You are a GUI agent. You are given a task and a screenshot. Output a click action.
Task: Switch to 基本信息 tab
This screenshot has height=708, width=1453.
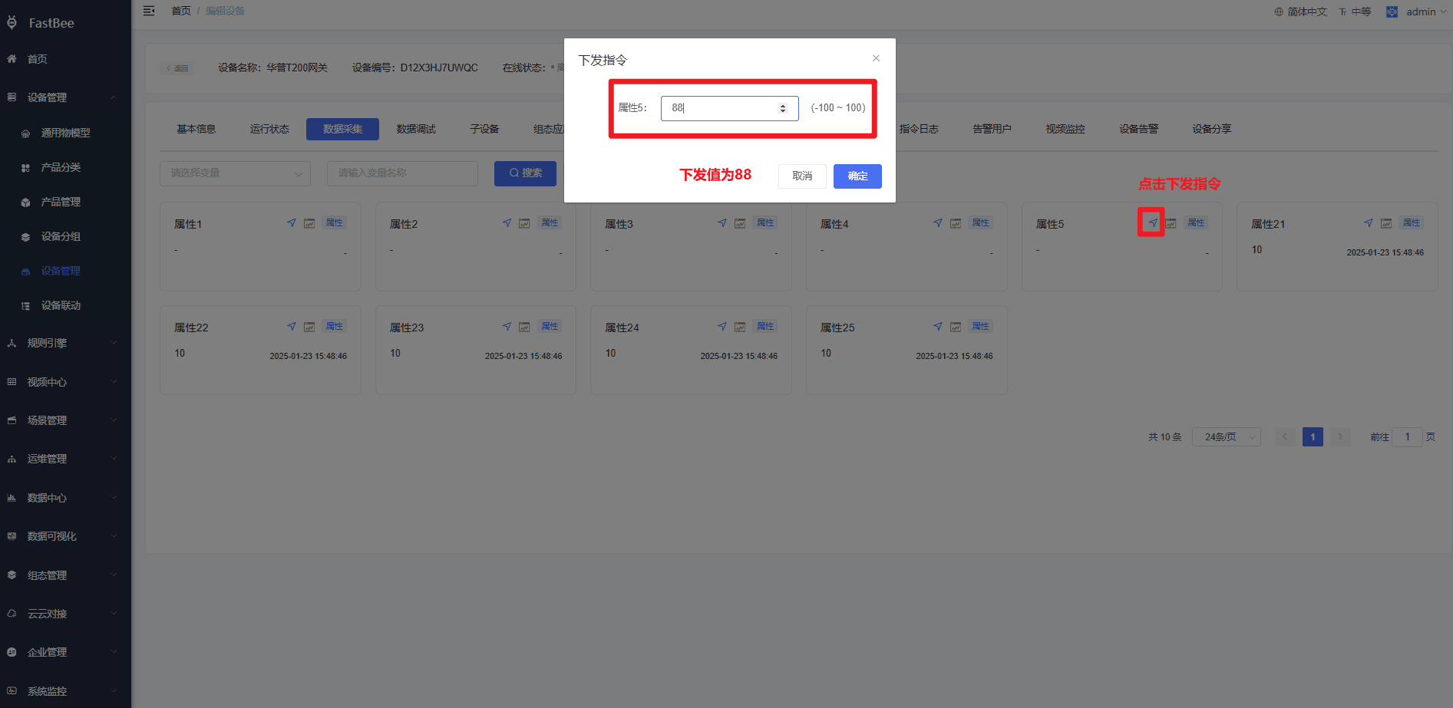click(x=196, y=129)
